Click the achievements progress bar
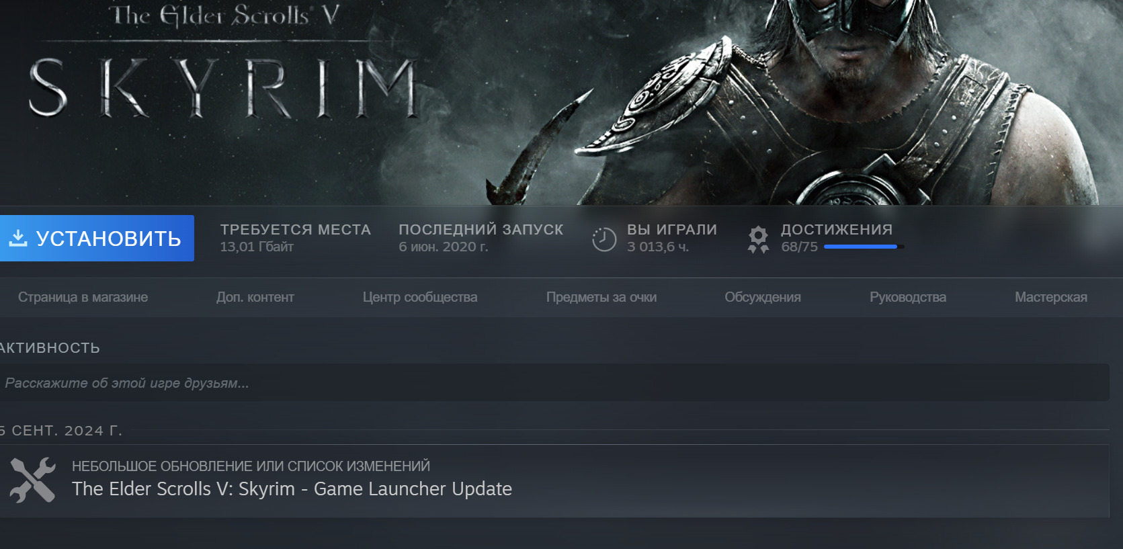Screen dimensions: 1123x549 (x=864, y=247)
